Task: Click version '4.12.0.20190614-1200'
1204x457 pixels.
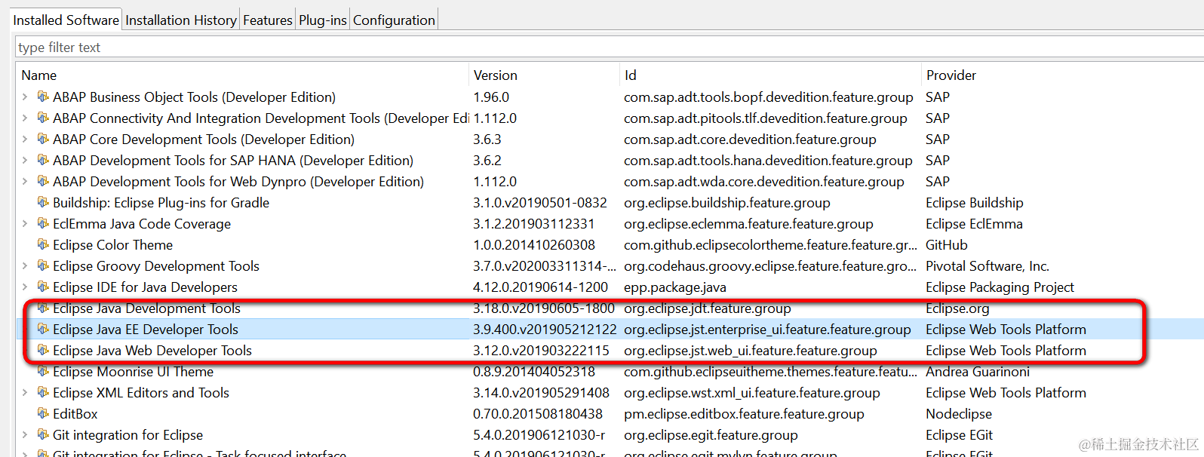Action: [x=540, y=287]
